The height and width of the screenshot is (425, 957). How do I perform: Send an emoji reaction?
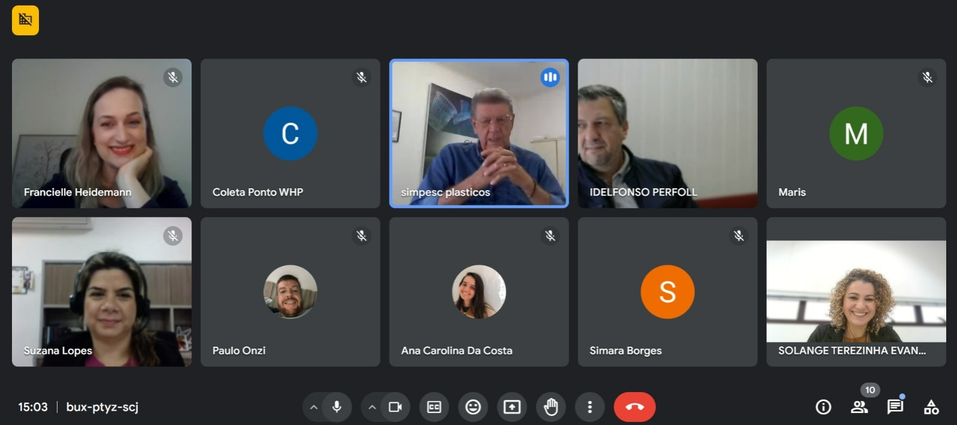[x=473, y=407]
